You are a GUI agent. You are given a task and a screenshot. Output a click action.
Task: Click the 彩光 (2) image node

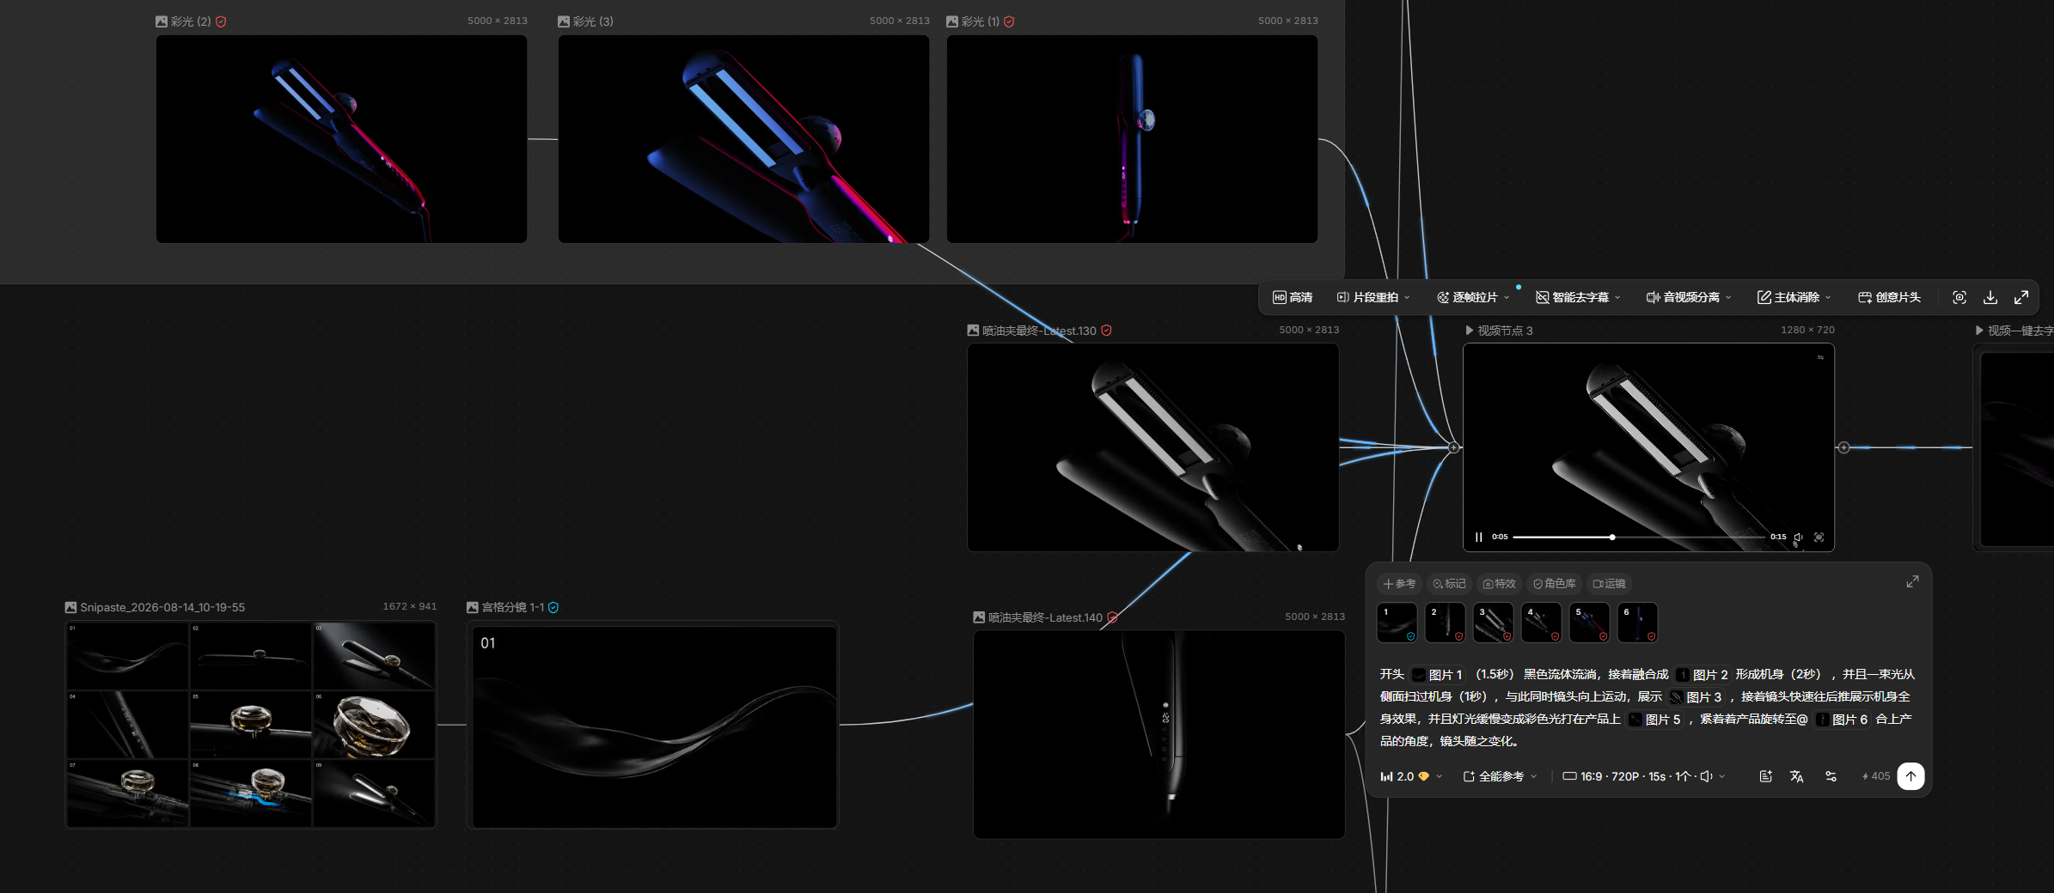pos(341,139)
